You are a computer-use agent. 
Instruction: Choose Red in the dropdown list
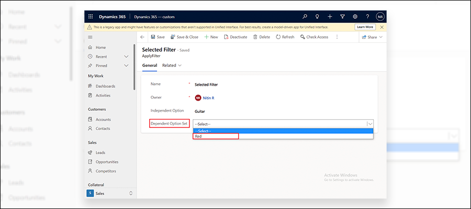[283, 136]
